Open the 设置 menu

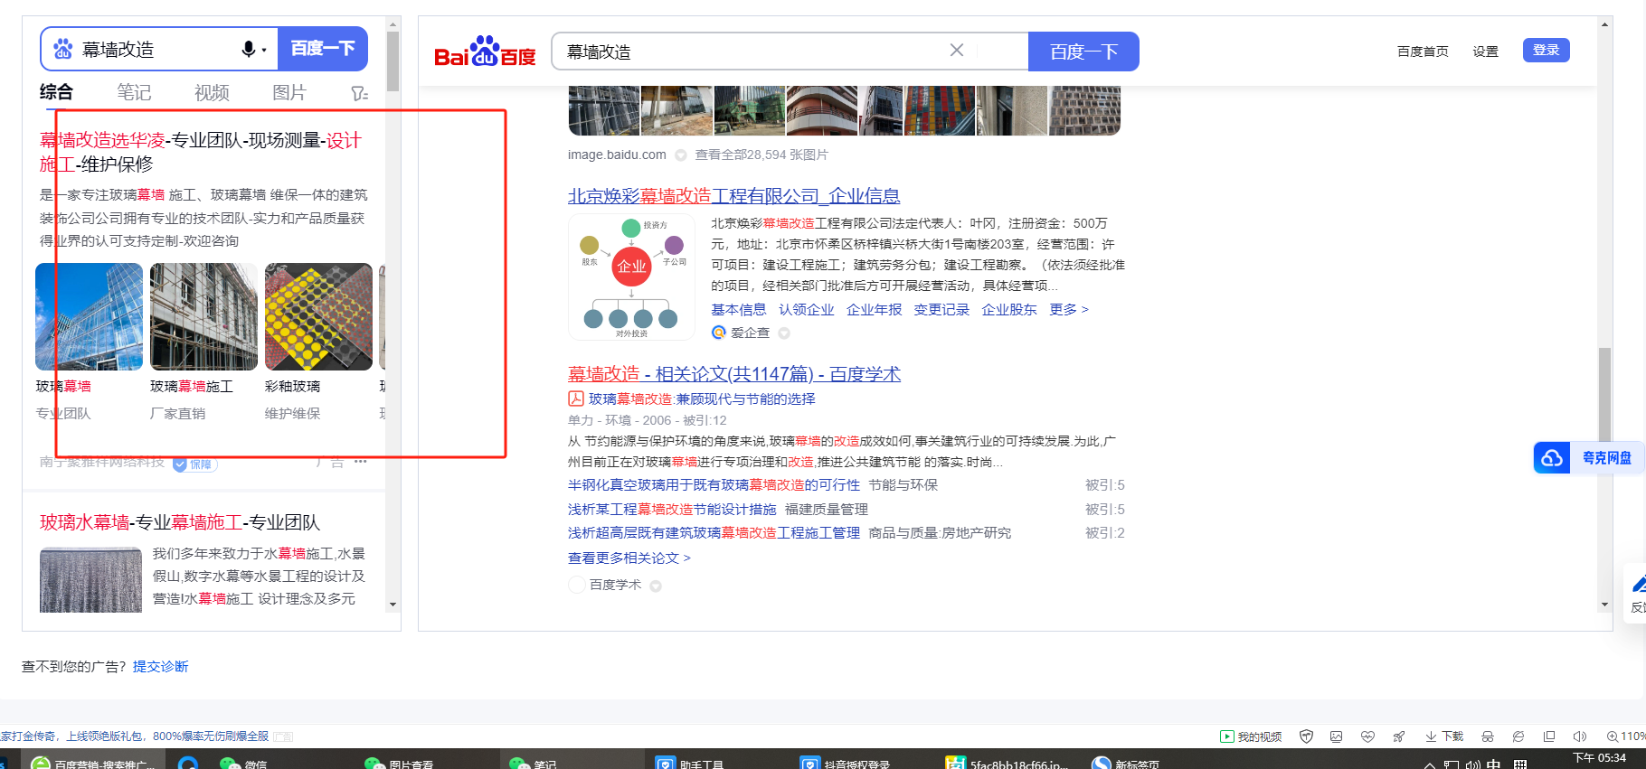1485,52
